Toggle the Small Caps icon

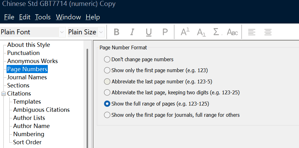coord(232,32)
